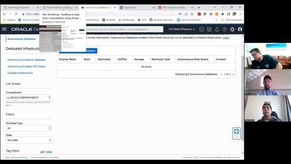Switch to Run Workshop Building tab
Screen dimensions: 291x164
point(60,8)
